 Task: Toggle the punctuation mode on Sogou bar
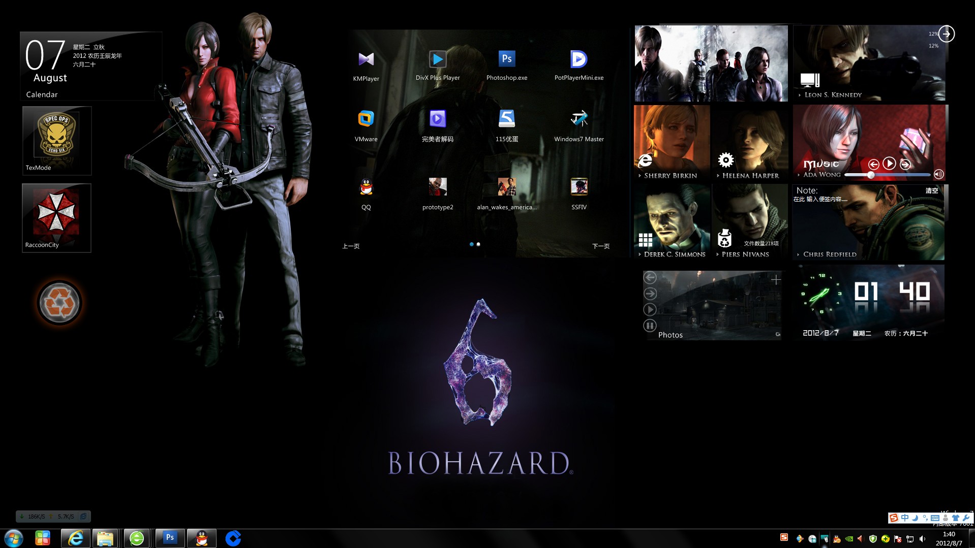coord(925,518)
